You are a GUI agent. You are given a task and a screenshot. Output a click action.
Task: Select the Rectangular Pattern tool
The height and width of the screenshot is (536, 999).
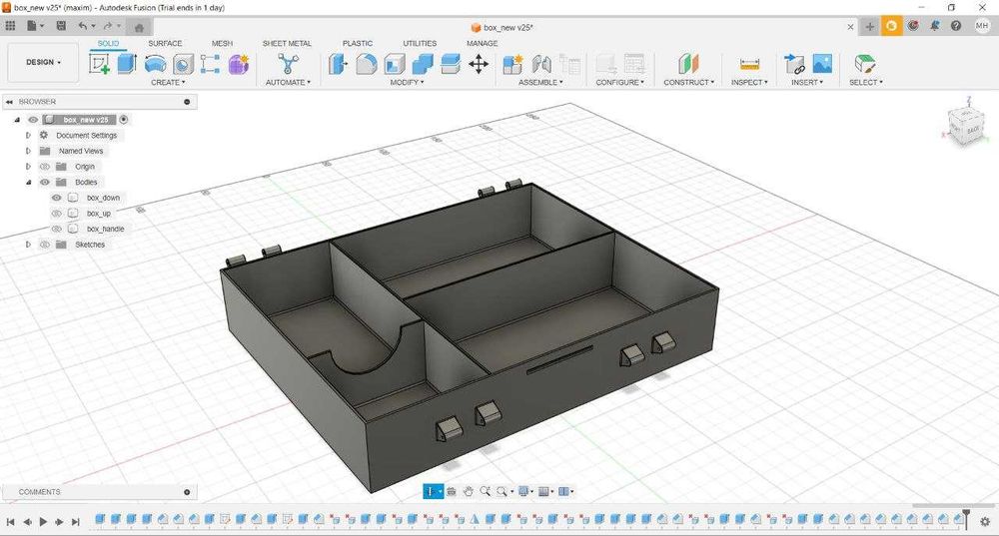pos(210,64)
